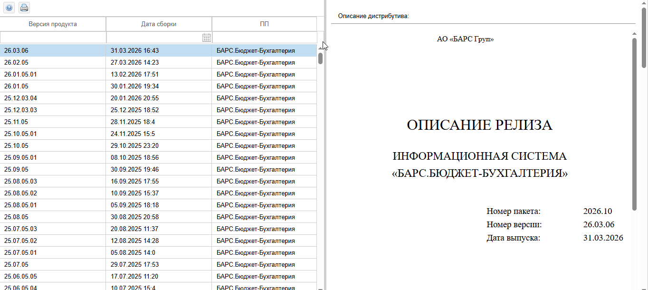Click the print icon in toolbar

[24, 8]
